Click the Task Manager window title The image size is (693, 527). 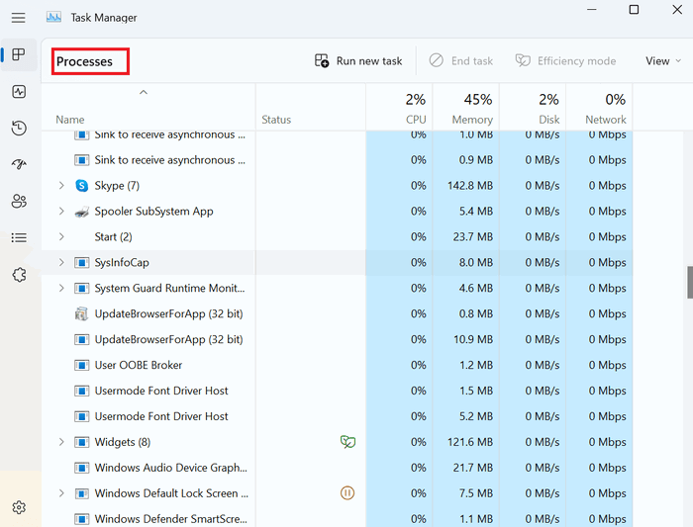click(104, 18)
